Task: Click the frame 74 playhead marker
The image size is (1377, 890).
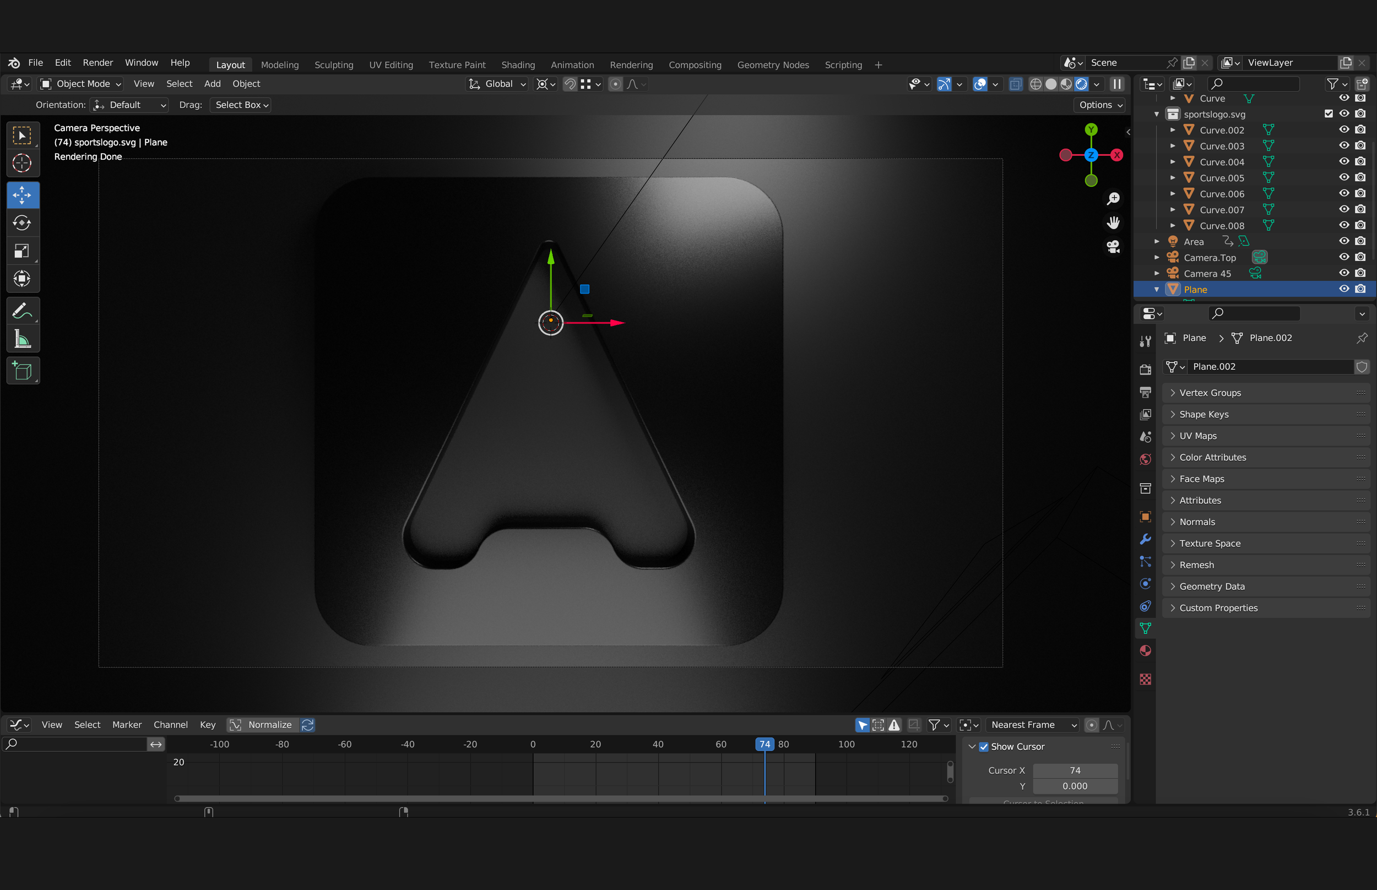Action: (765, 745)
